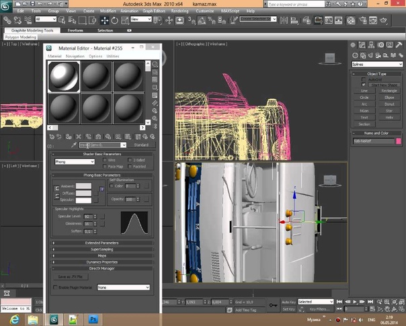
Task: Open the Phong shader type dropdown
Action: tap(75, 162)
